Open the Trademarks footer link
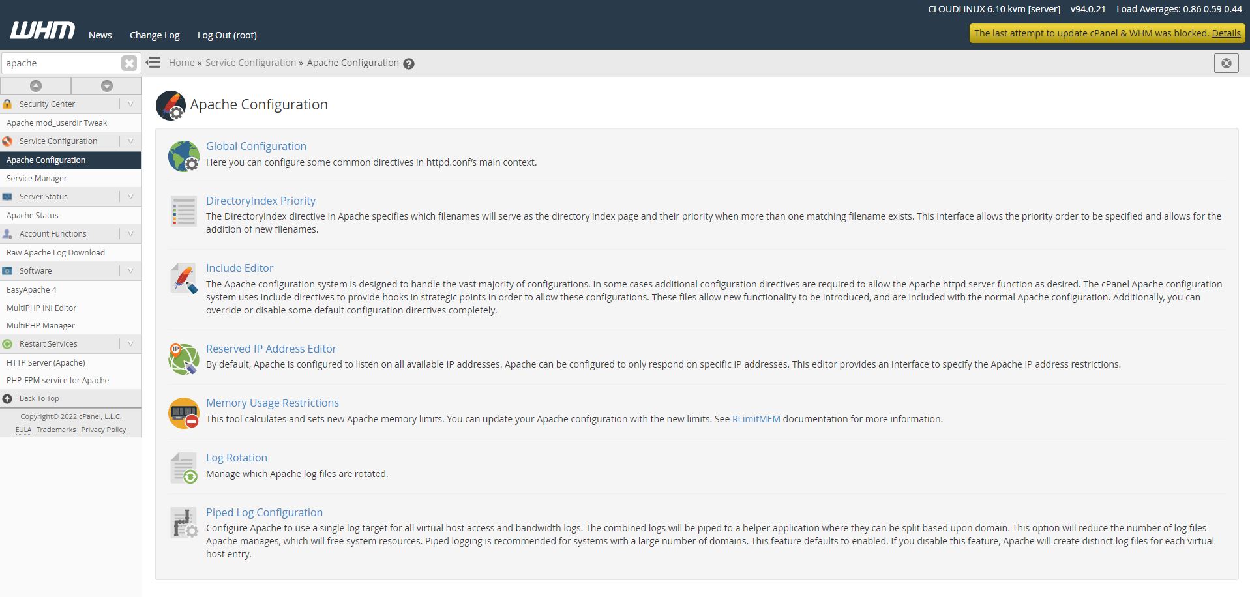The height and width of the screenshot is (597, 1250). [x=56, y=430]
